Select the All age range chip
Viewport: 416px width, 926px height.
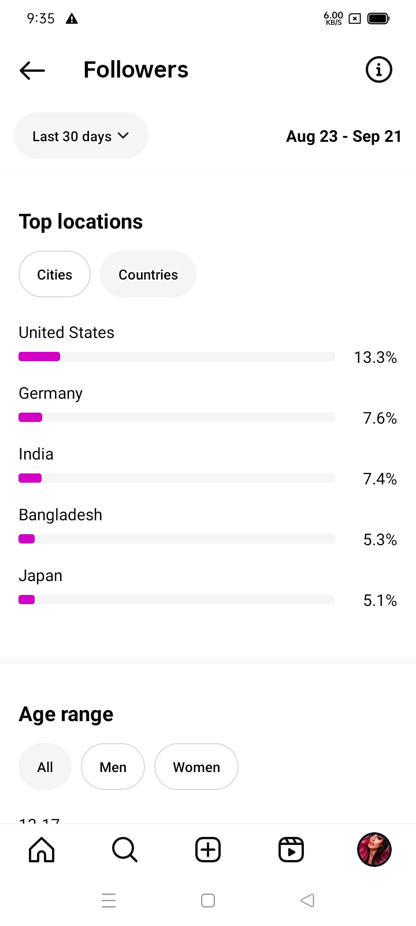pyautogui.click(x=45, y=767)
